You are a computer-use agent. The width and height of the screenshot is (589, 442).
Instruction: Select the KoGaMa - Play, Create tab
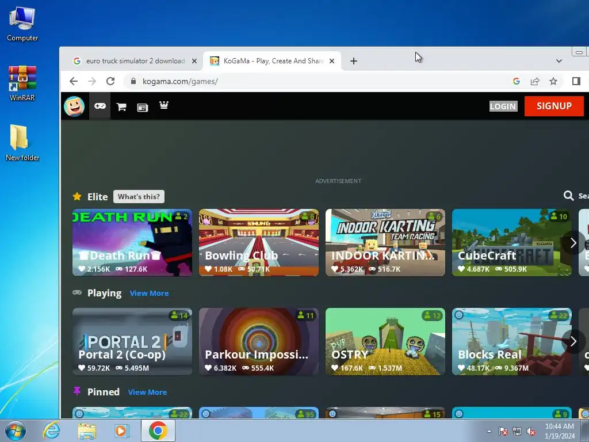click(272, 61)
